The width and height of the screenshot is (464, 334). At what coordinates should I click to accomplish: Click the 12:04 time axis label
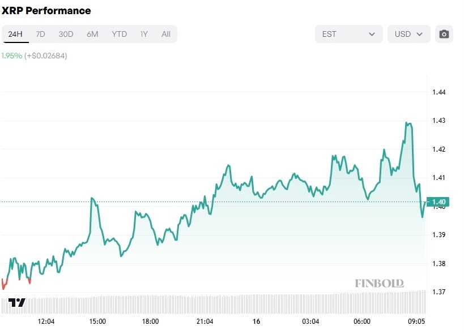47,322
